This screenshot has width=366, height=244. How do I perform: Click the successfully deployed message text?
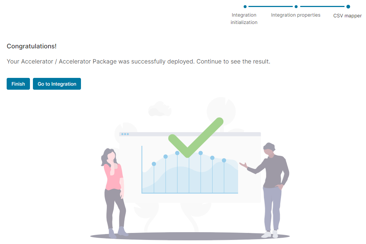[x=138, y=61]
